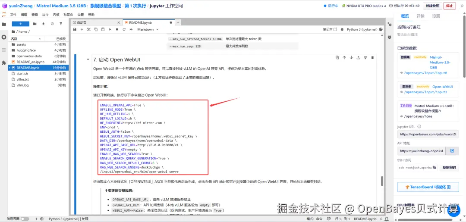The width and height of the screenshot is (466, 222).
Task: Click the Jupyter URL input field
Action: coord(428,134)
